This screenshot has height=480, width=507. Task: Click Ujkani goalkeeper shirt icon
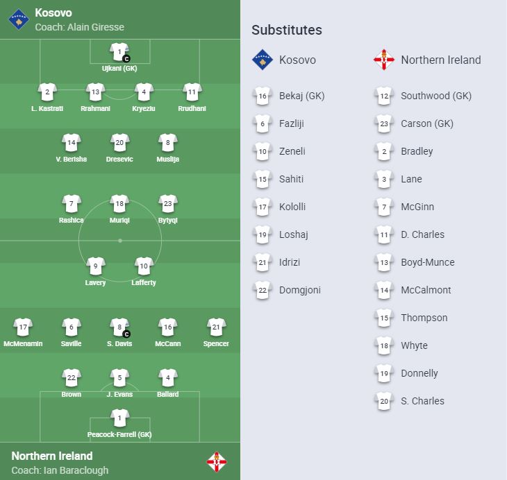pos(119,52)
